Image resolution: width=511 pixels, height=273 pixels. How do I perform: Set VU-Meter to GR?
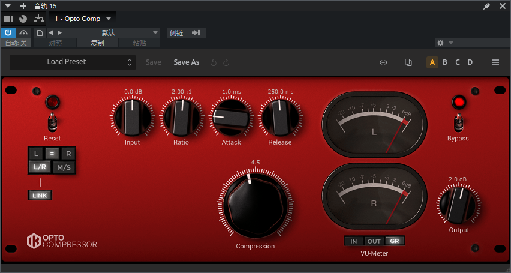(x=394, y=241)
